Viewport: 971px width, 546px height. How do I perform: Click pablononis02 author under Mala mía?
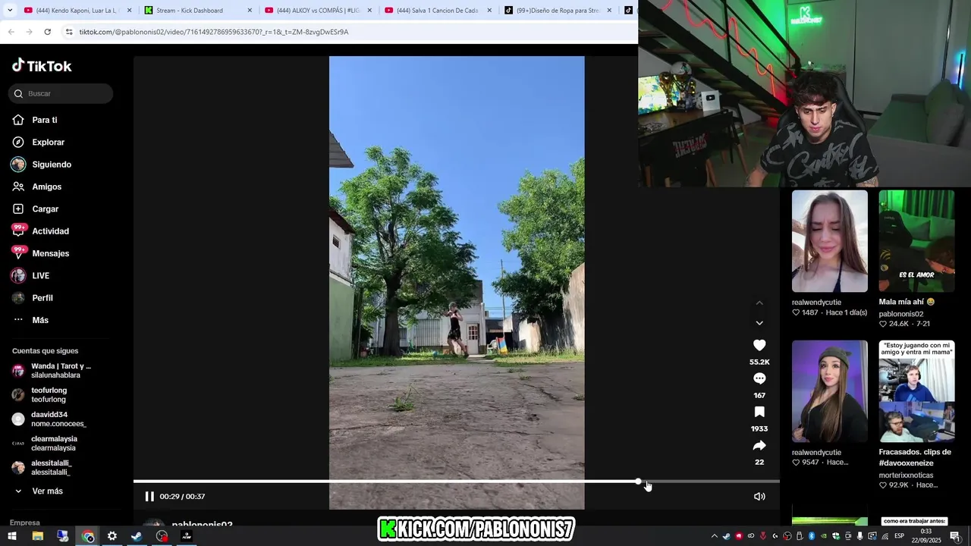pyautogui.click(x=901, y=314)
